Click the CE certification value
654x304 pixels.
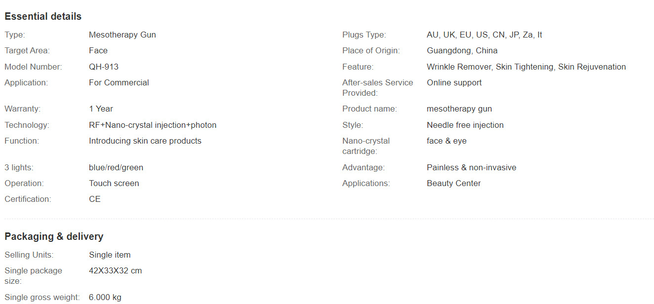click(x=94, y=199)
